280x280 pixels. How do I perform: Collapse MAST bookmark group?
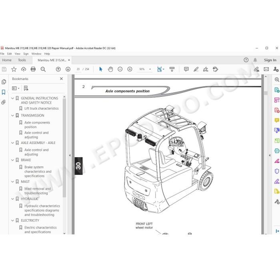(x=12, y=182)
